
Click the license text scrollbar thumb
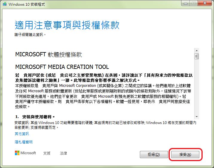pyautogui.click(x=197, y=56)
